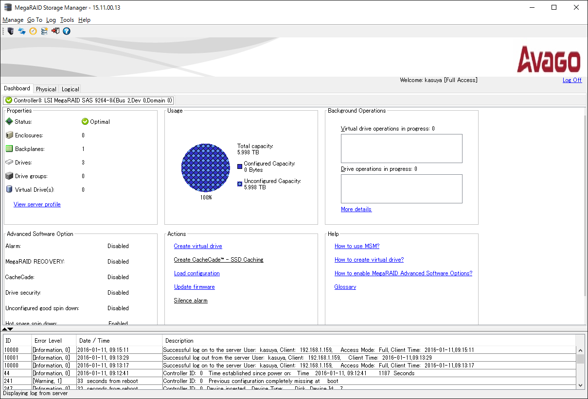Click the log table scroll up arrow

580,349
